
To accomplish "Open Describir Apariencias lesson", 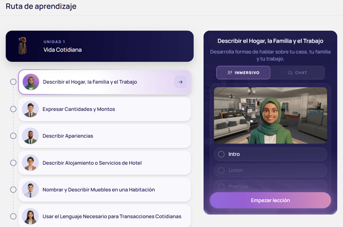I will (104, 136).
